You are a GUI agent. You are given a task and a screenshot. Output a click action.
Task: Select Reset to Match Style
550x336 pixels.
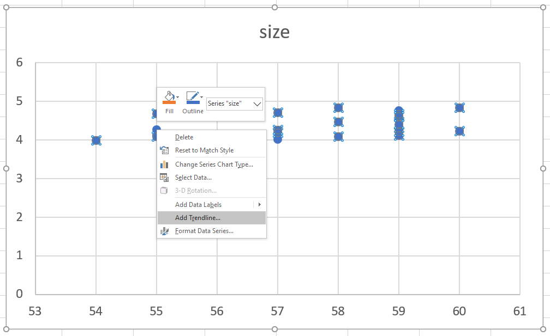(204, 150)
